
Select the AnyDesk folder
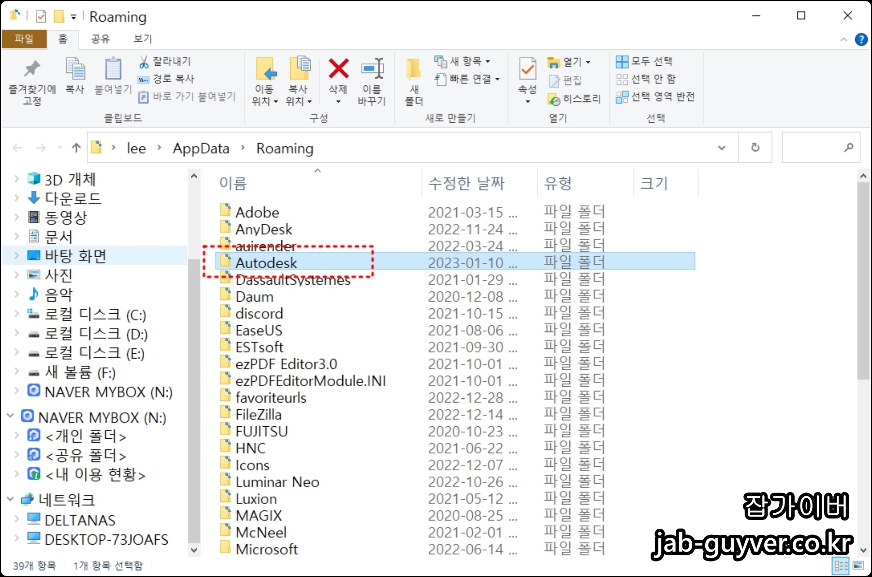264,229
